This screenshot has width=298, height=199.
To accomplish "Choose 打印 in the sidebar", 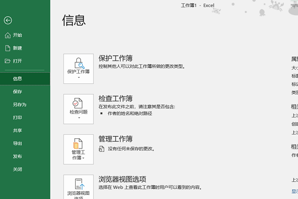I will pyautogui.click(x=25, y=118).
